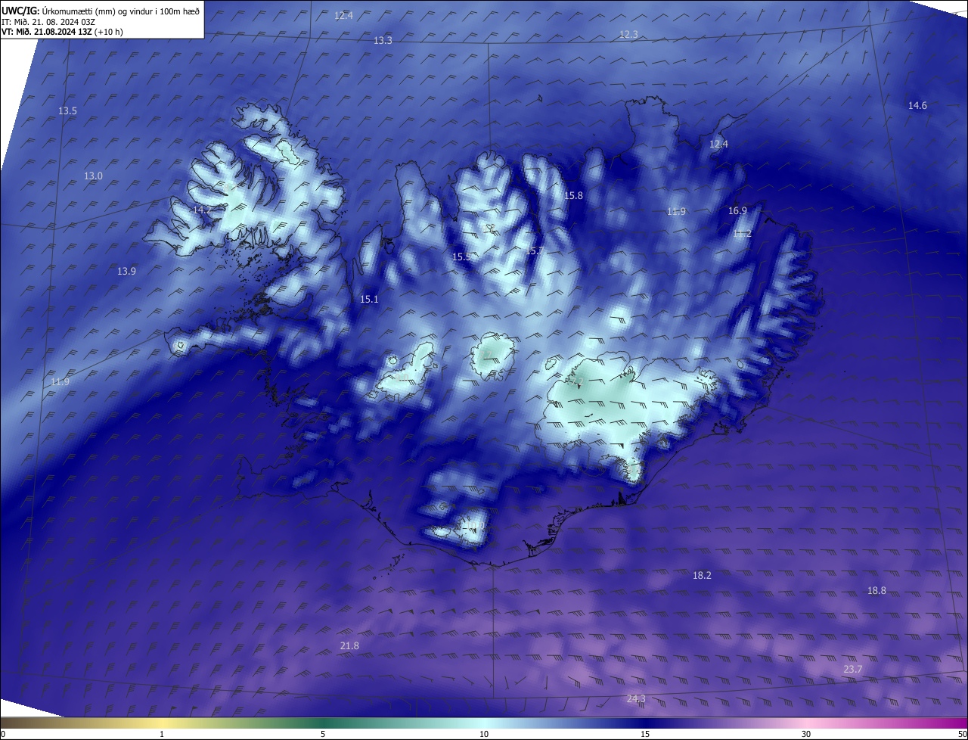Click the title line 'UWC/IG: Úrkomumætti (mm) og vindur'

pos(101,11)
